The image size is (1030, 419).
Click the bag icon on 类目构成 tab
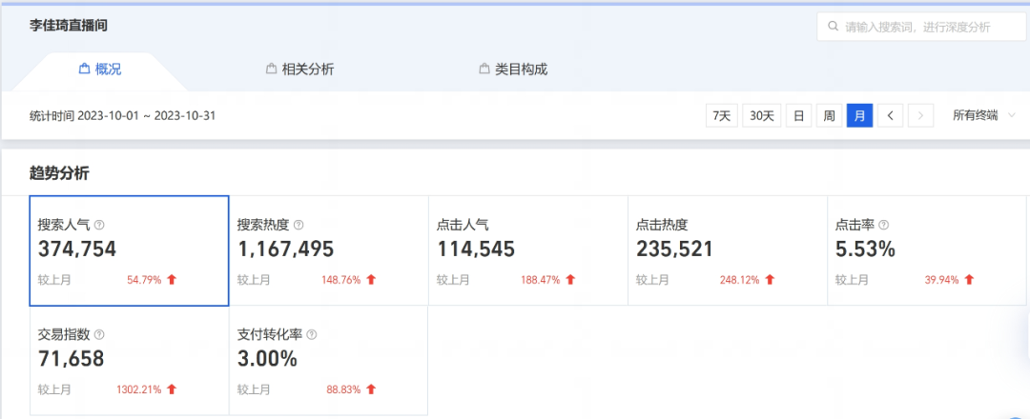[x=484, y=69]
